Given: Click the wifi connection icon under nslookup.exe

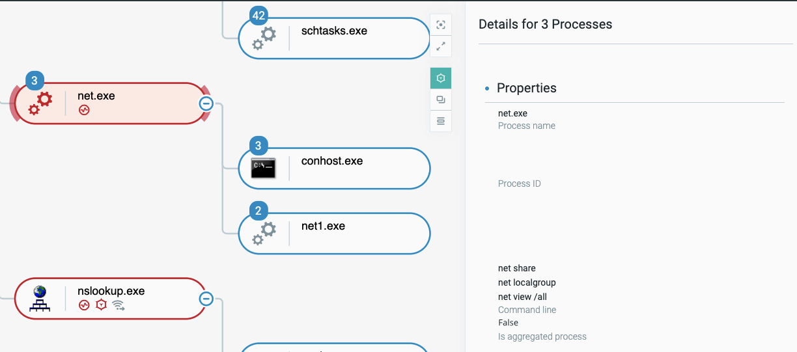Looking at the screenshot, I should [x=118, y=305].
